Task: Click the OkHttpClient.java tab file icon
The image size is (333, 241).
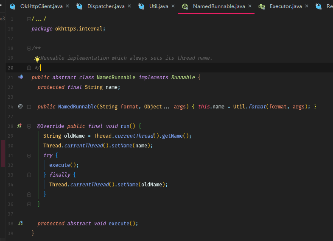Action: point(13,6)
